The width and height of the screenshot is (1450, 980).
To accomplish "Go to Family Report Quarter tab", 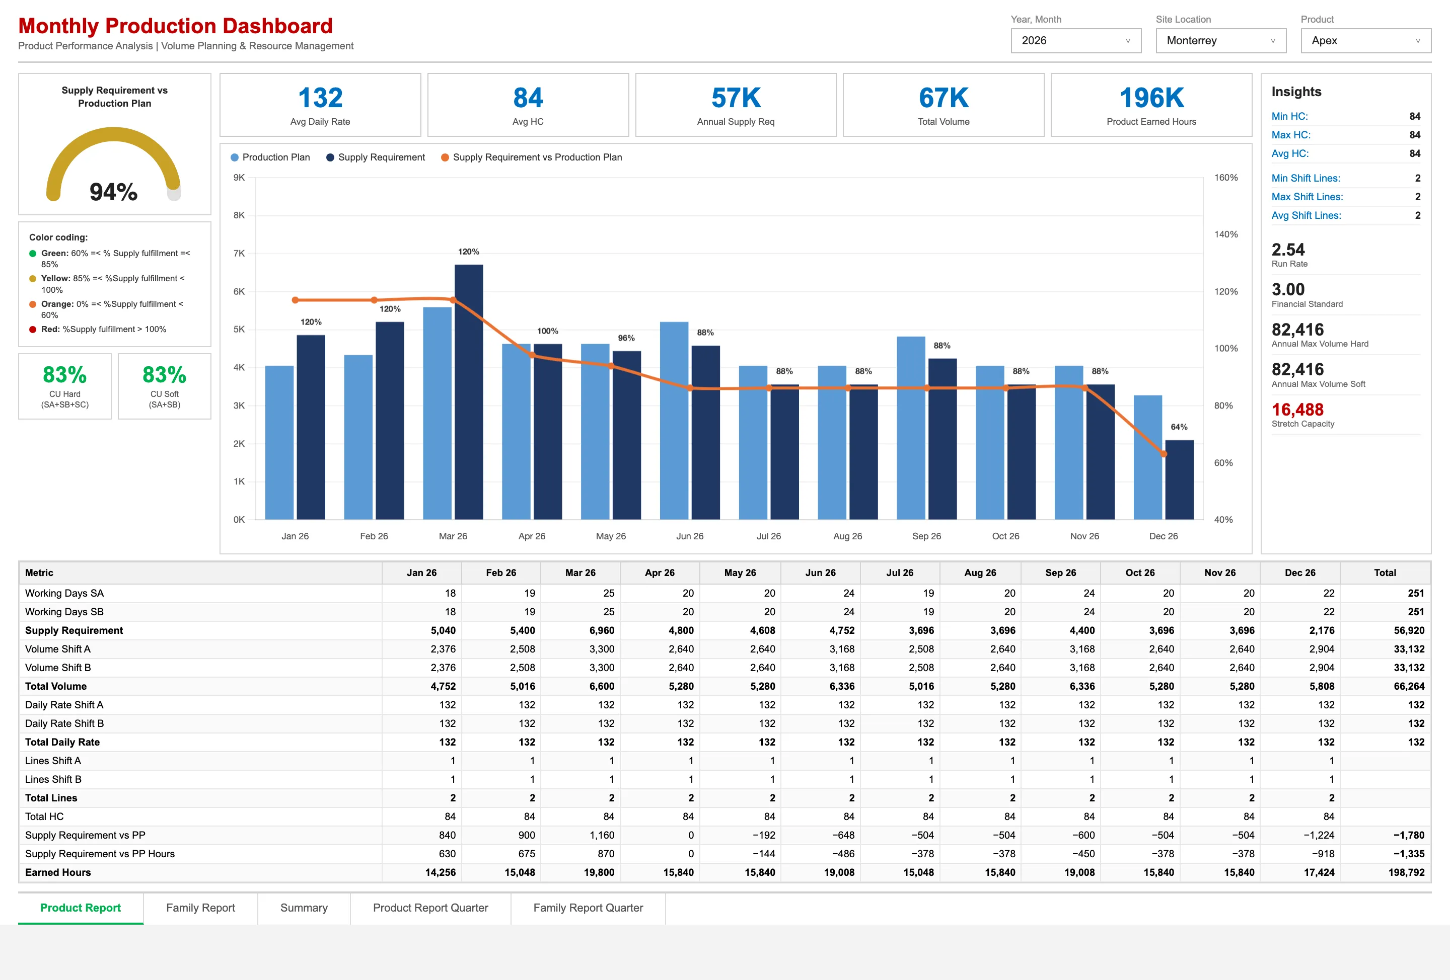I will [x=588, y=908].
